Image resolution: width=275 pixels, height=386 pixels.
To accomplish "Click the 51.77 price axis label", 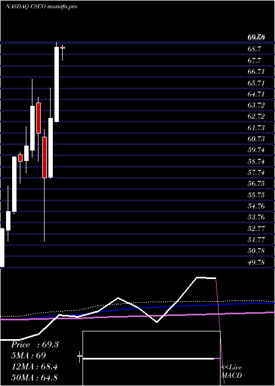I will coord(256,239).
